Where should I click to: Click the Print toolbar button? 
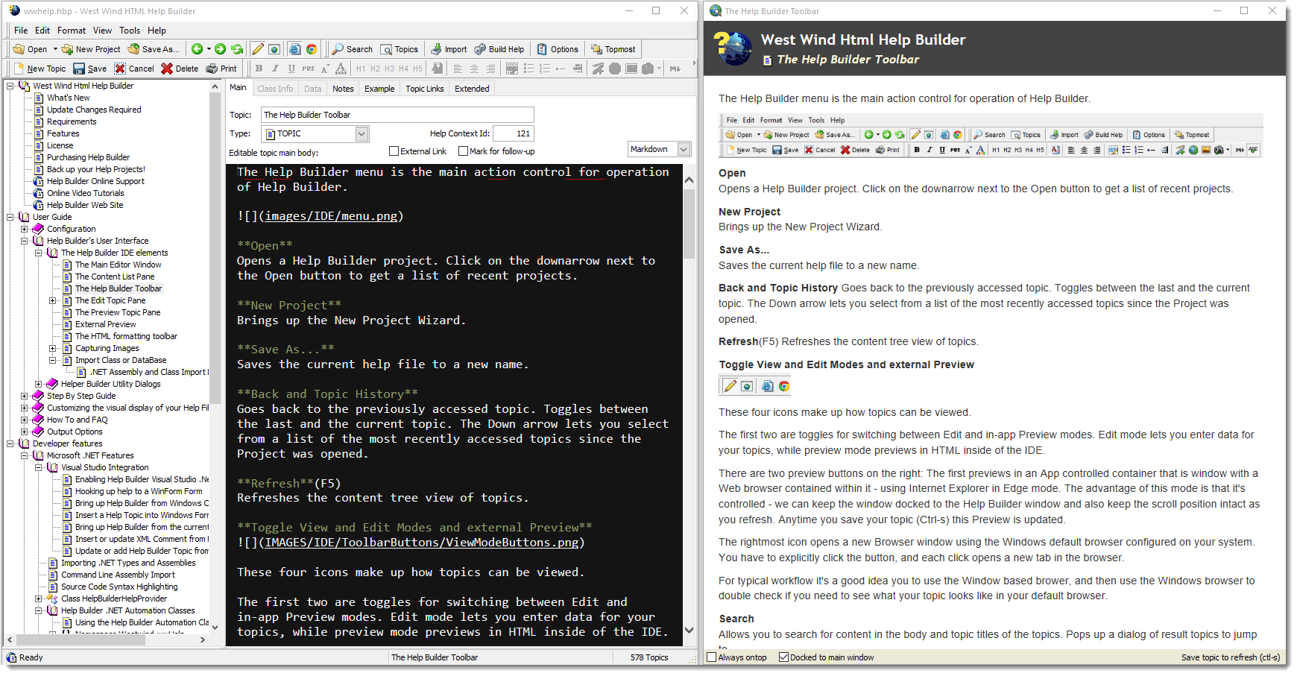(221, 69)
